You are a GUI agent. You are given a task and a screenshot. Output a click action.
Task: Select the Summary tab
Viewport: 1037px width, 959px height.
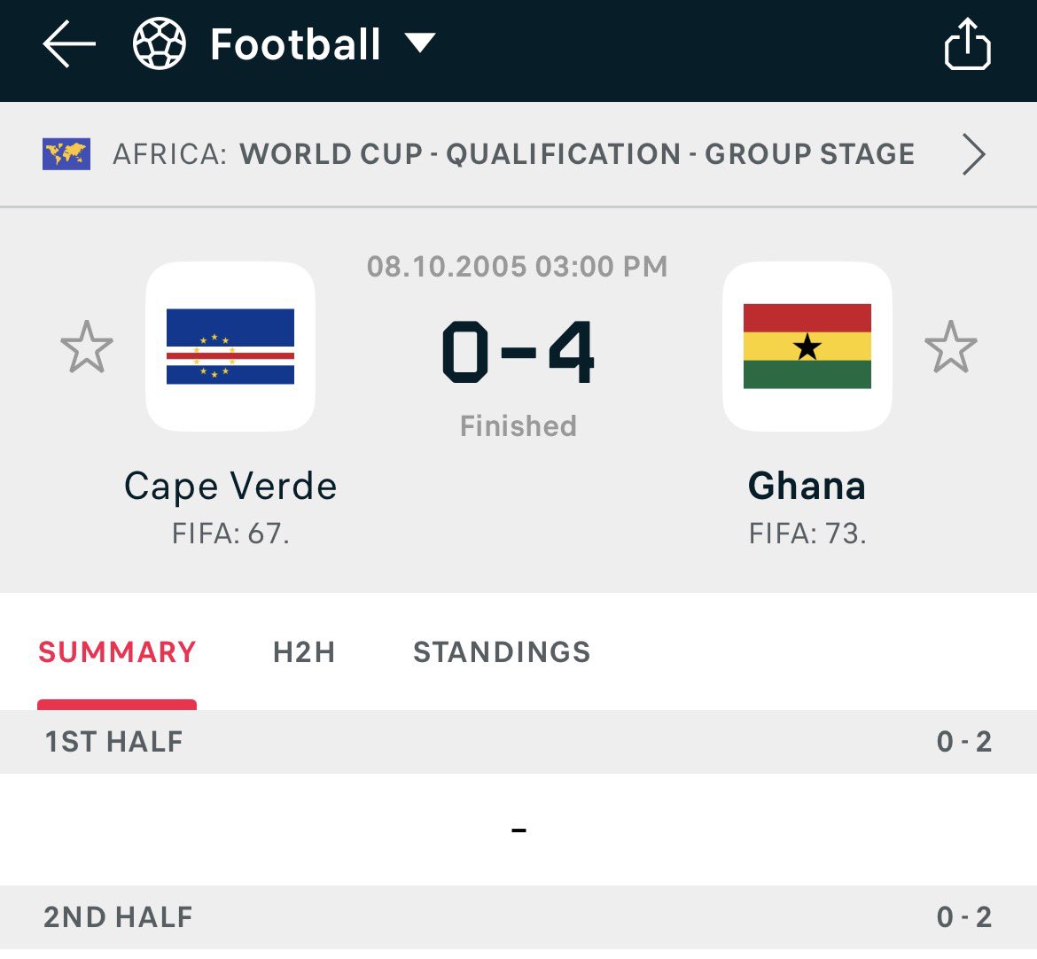tap(117, 652)
